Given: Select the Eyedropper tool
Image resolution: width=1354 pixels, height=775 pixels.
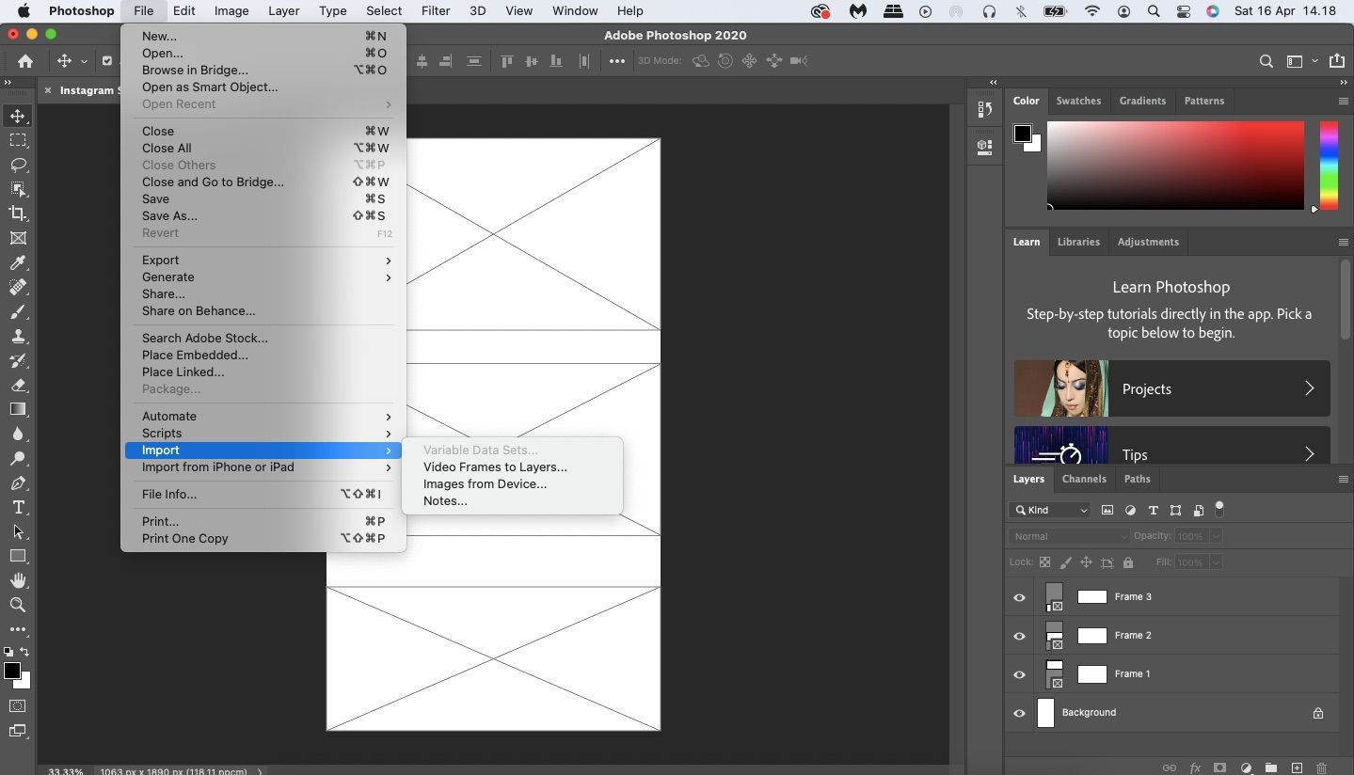Looking at the screenshot, I should coord(18,263).
